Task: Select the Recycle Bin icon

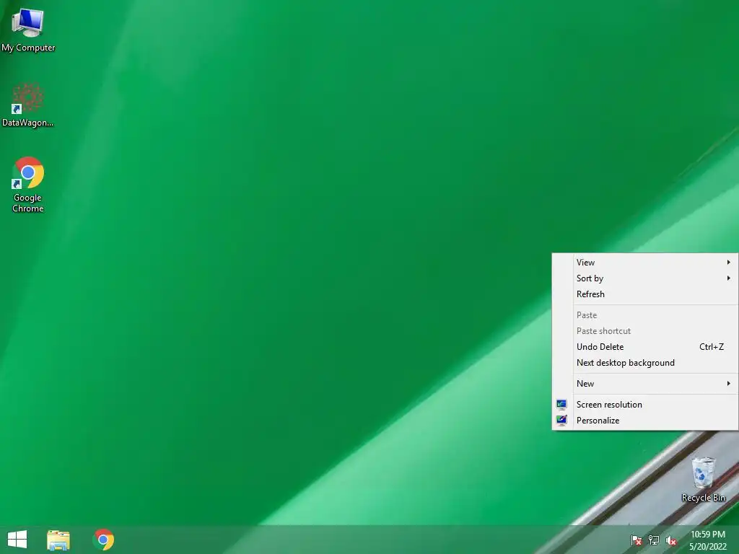Action: coord(703,479)
